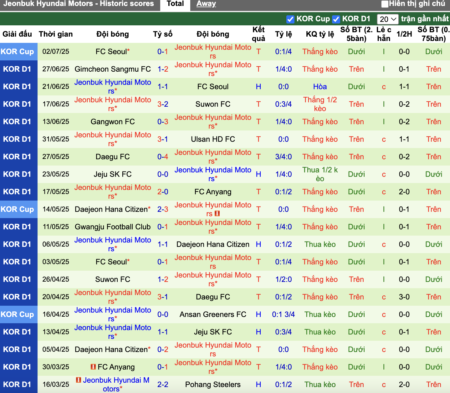The image size is (450, 393).
Task: Click red card icon beside FC Anyang 30/03/25
Action: (93, 367)
